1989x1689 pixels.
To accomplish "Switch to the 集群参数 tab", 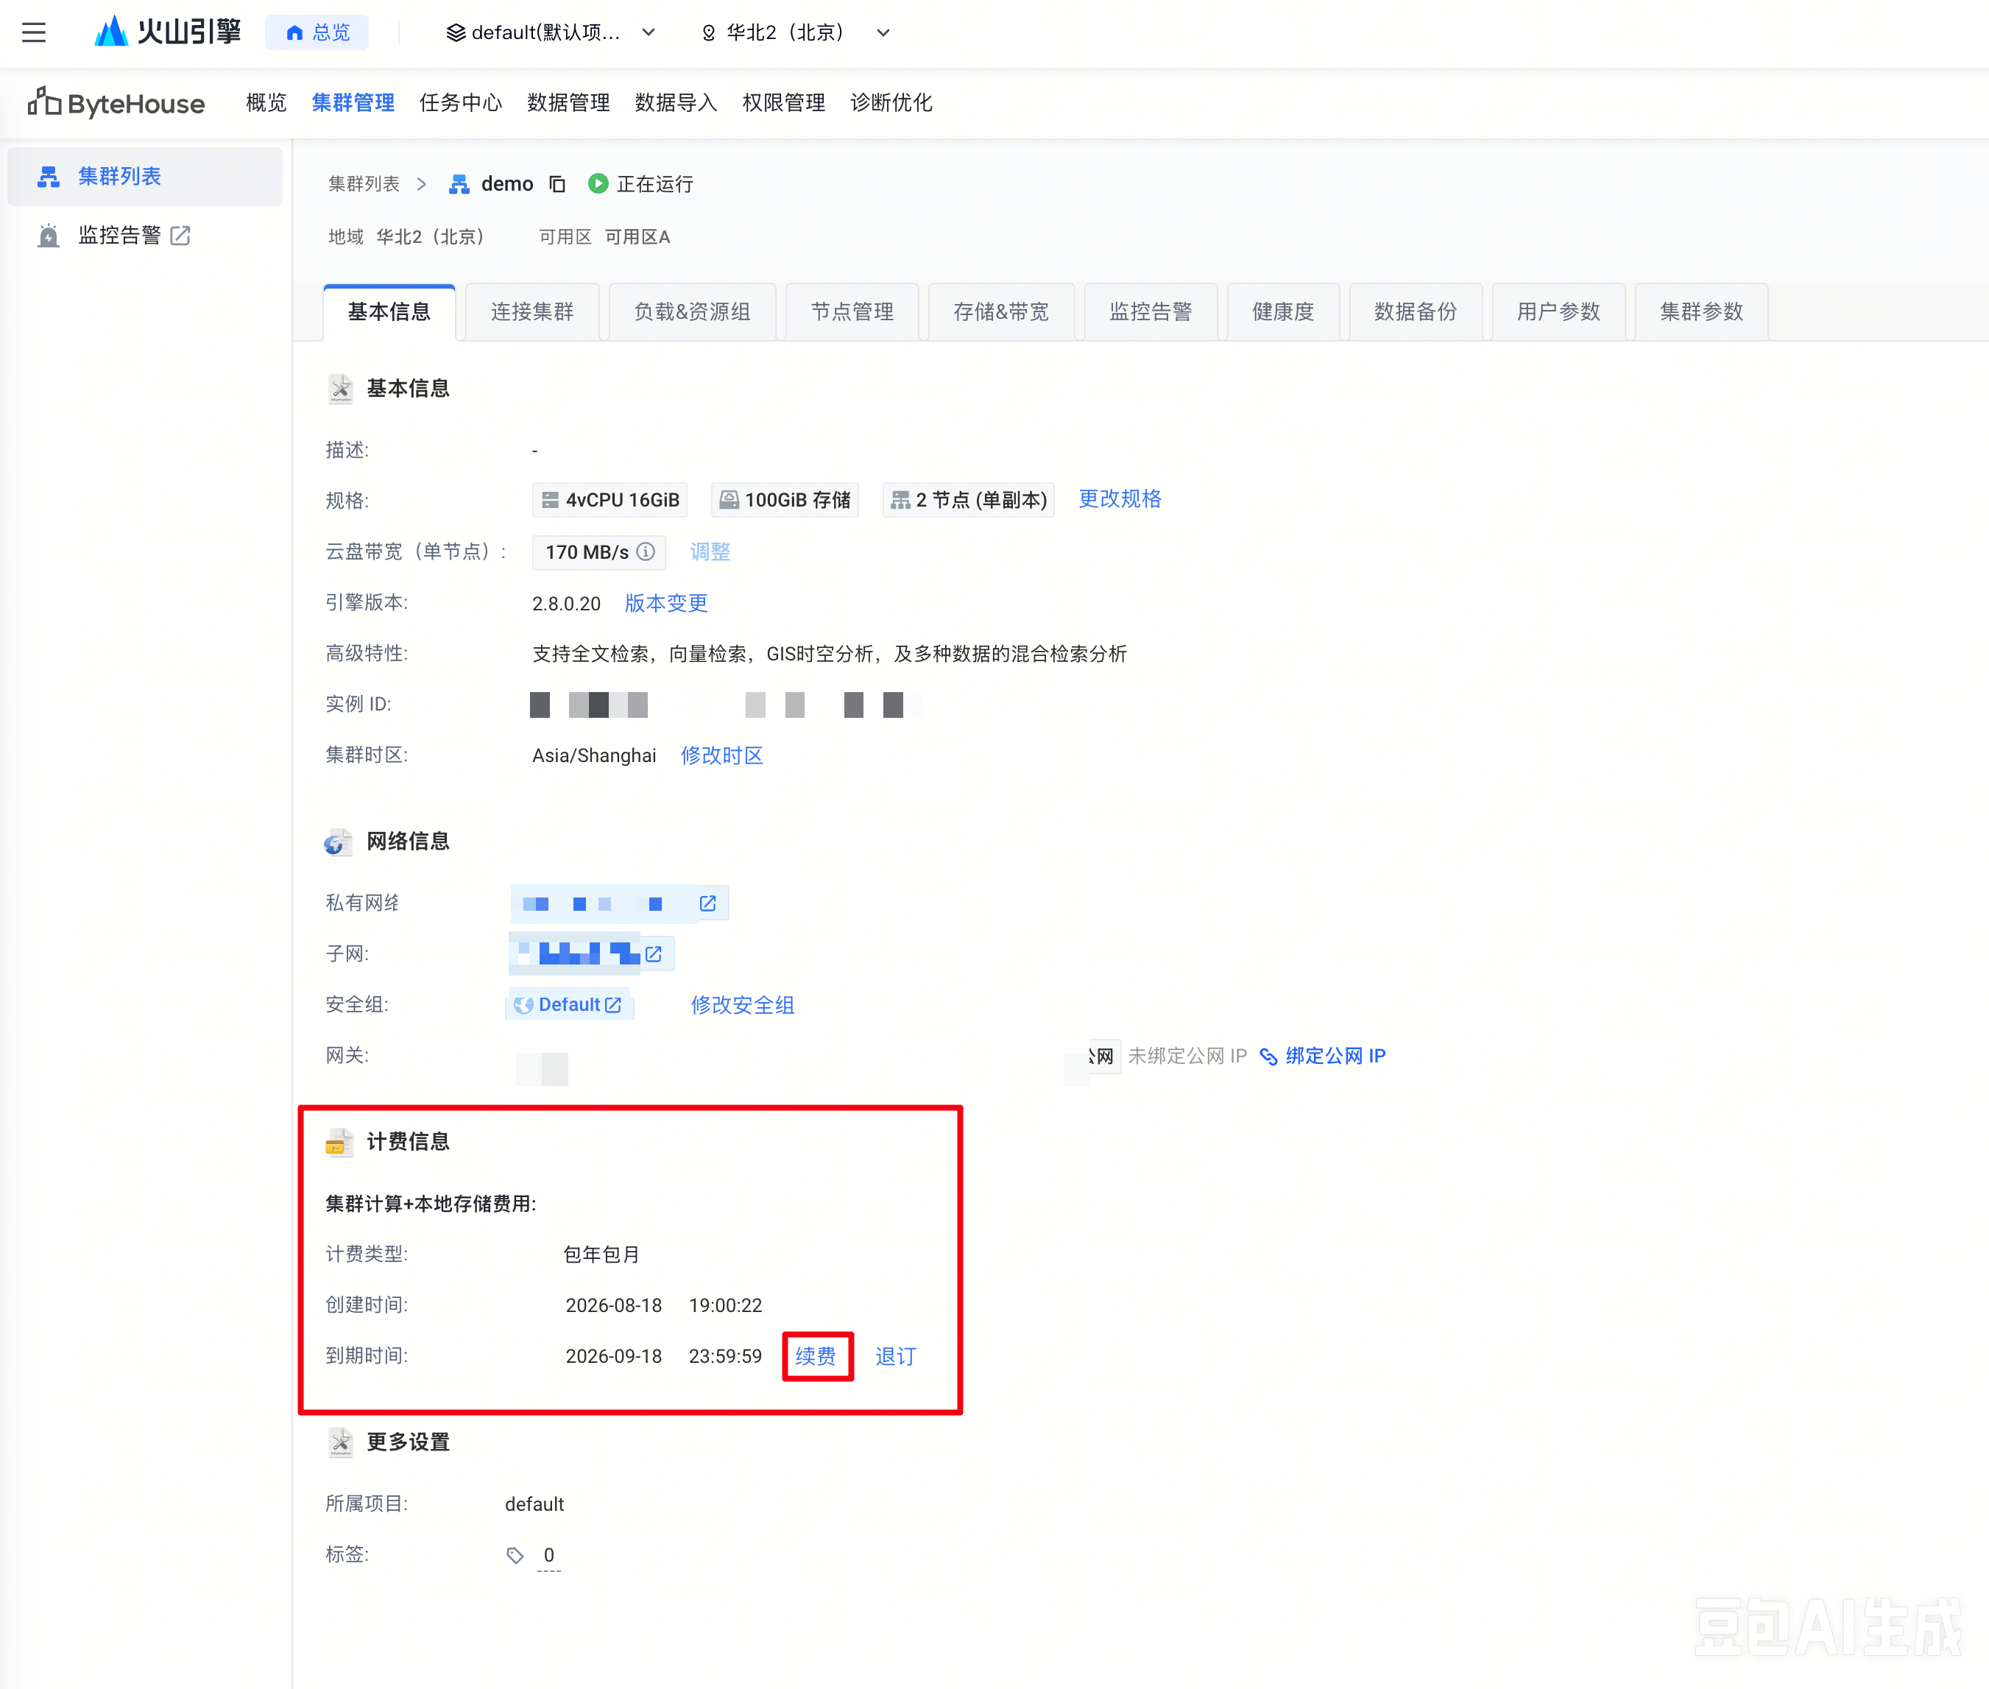I will (x=1702, y=312).
